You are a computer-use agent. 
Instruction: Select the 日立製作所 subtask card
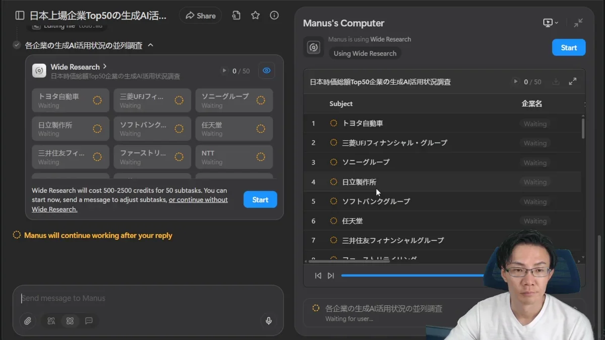[x=71, y=129]
